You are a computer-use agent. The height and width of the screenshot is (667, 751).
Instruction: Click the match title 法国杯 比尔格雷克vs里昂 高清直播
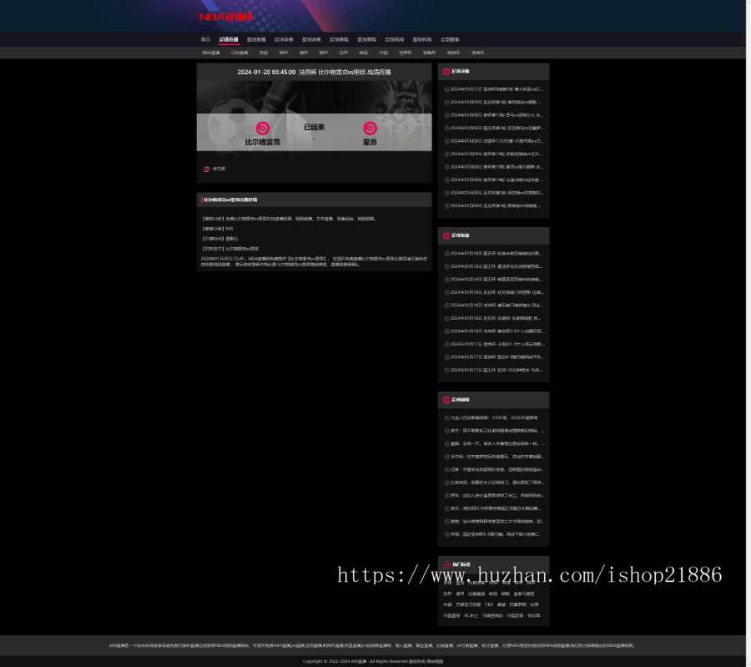345,73
